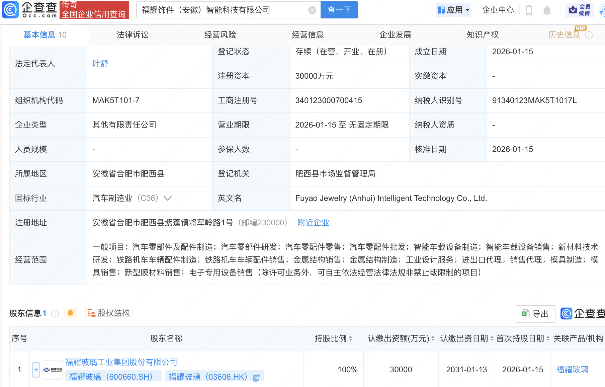
Task: Open 附近企业 nearby companies link
Action: coord(313,222)
